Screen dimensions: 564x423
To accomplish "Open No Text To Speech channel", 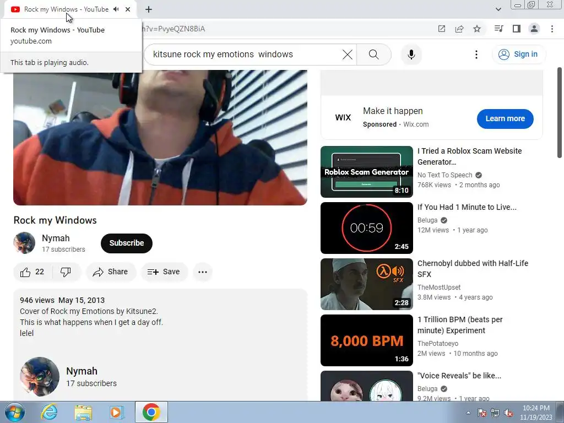I will [445, 175].
